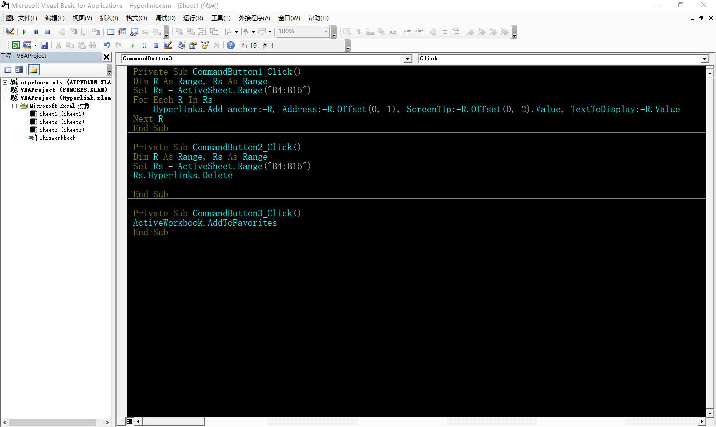Toggle Folders in the project explorer

[x=33, y=70]
